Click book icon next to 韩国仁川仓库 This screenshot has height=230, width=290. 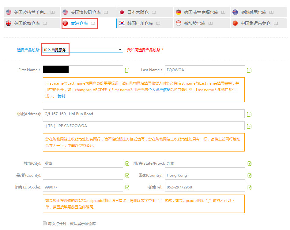[x=158, y=24]
